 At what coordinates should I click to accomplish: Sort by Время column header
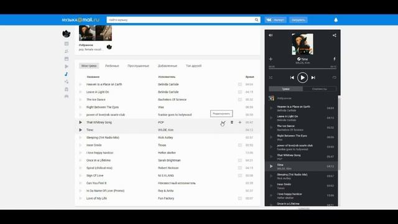250,77
